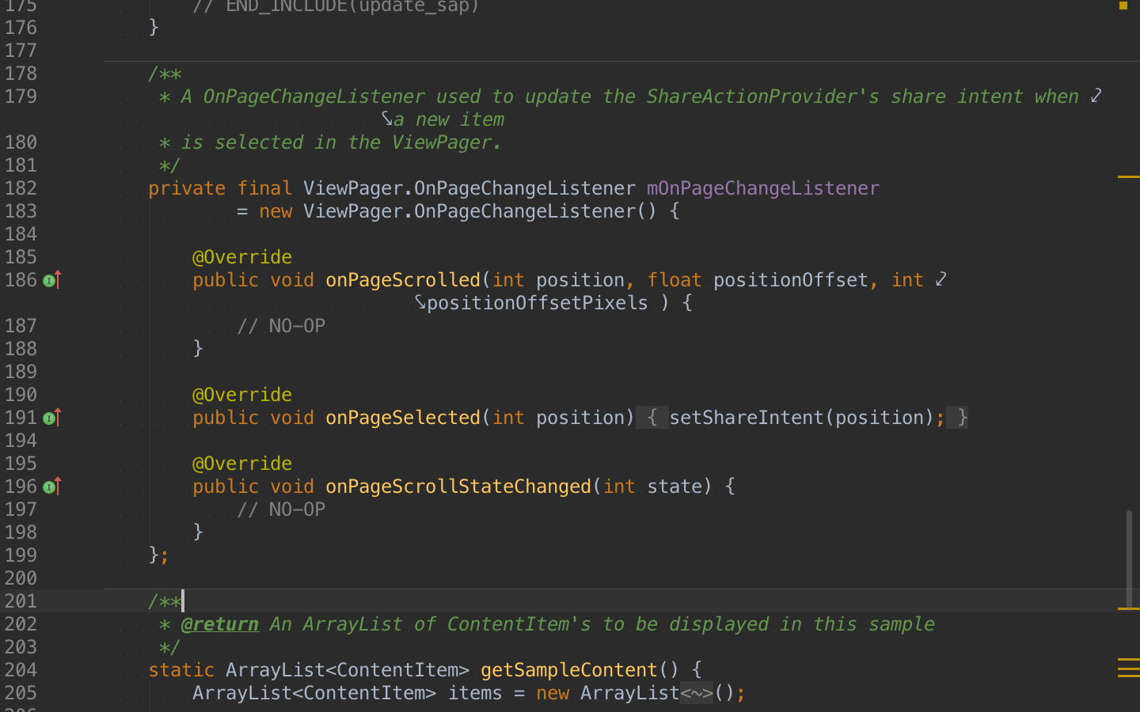Click the warning stripe mark at the caret line

tap(1128, 608)
